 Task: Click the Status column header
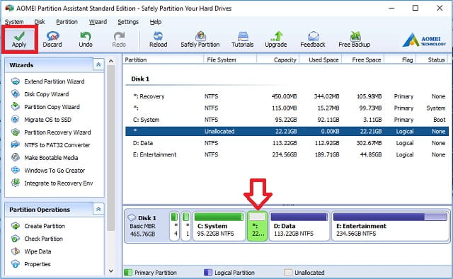tap(432, 60)
